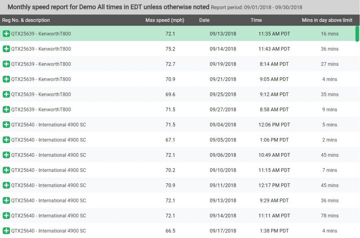Select the 70.2 speed value
The width and height of the screenshot is (360, 238).
(170, 170)
